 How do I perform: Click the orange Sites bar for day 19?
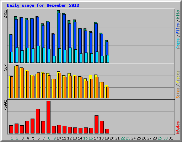point(108,92)
